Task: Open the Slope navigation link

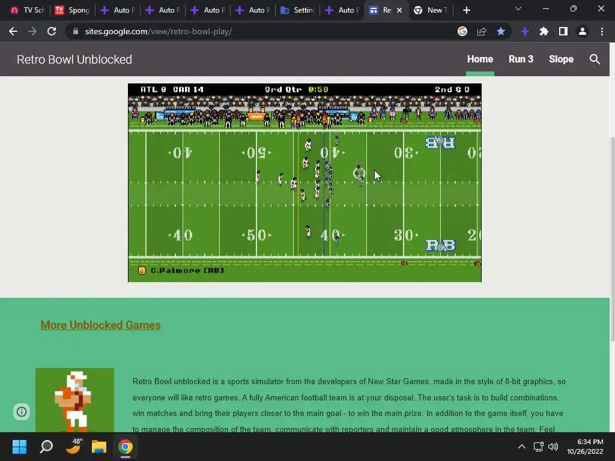Action: (x=562, y=59)
